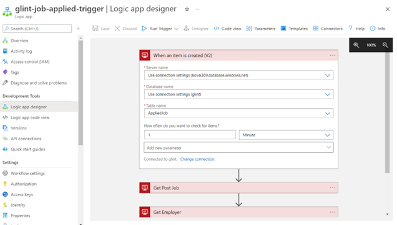Click the interval field showing 1
397x225 pixels.
click(190, 135)
